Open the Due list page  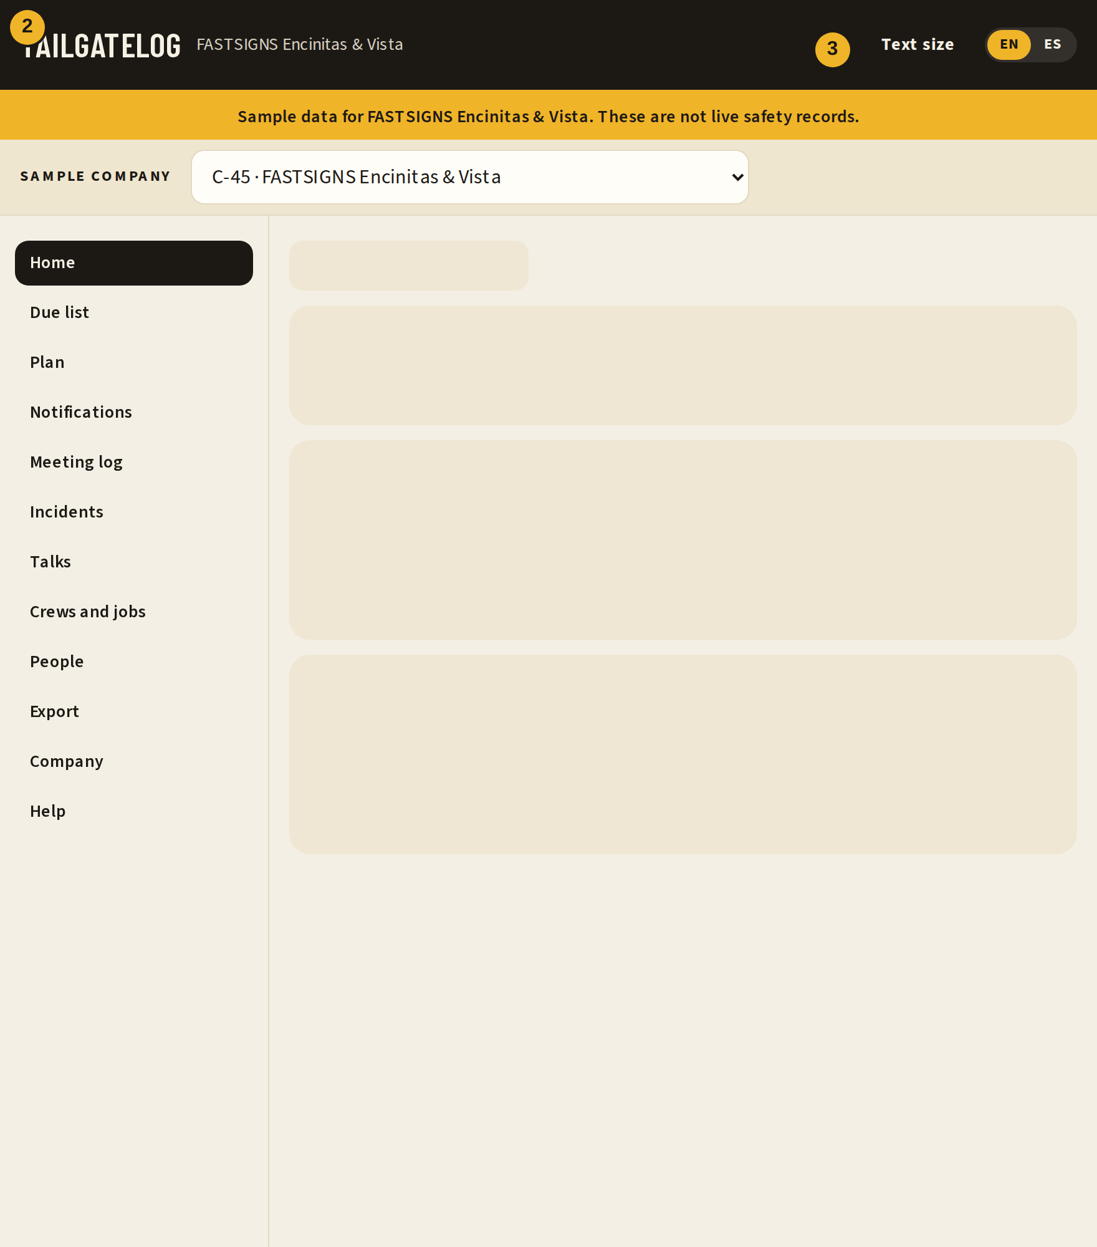coord(134,313)
